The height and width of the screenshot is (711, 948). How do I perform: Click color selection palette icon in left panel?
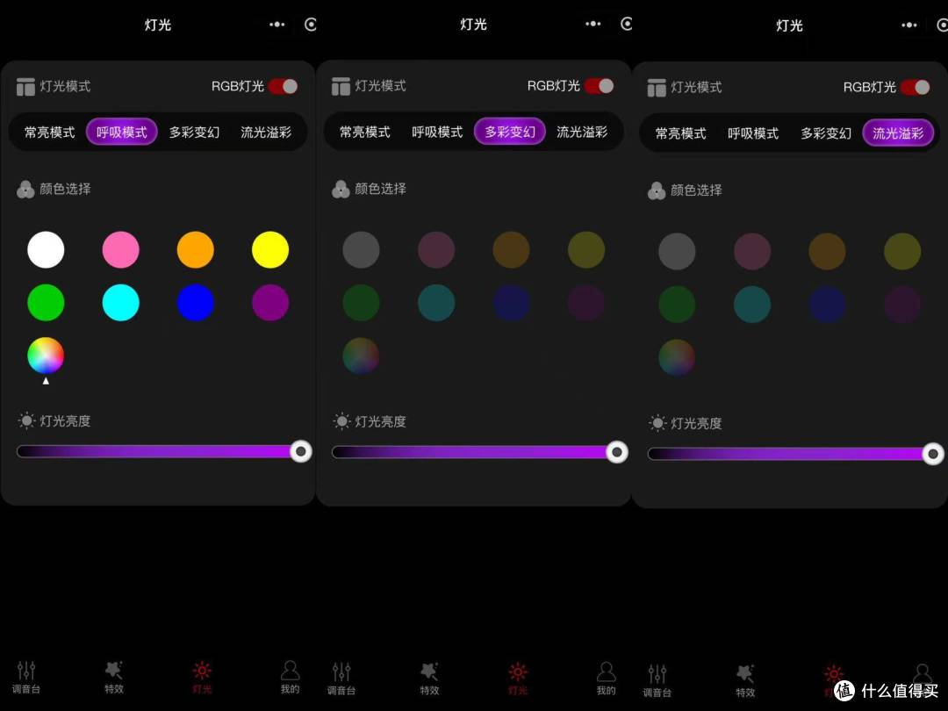point(25,190)
